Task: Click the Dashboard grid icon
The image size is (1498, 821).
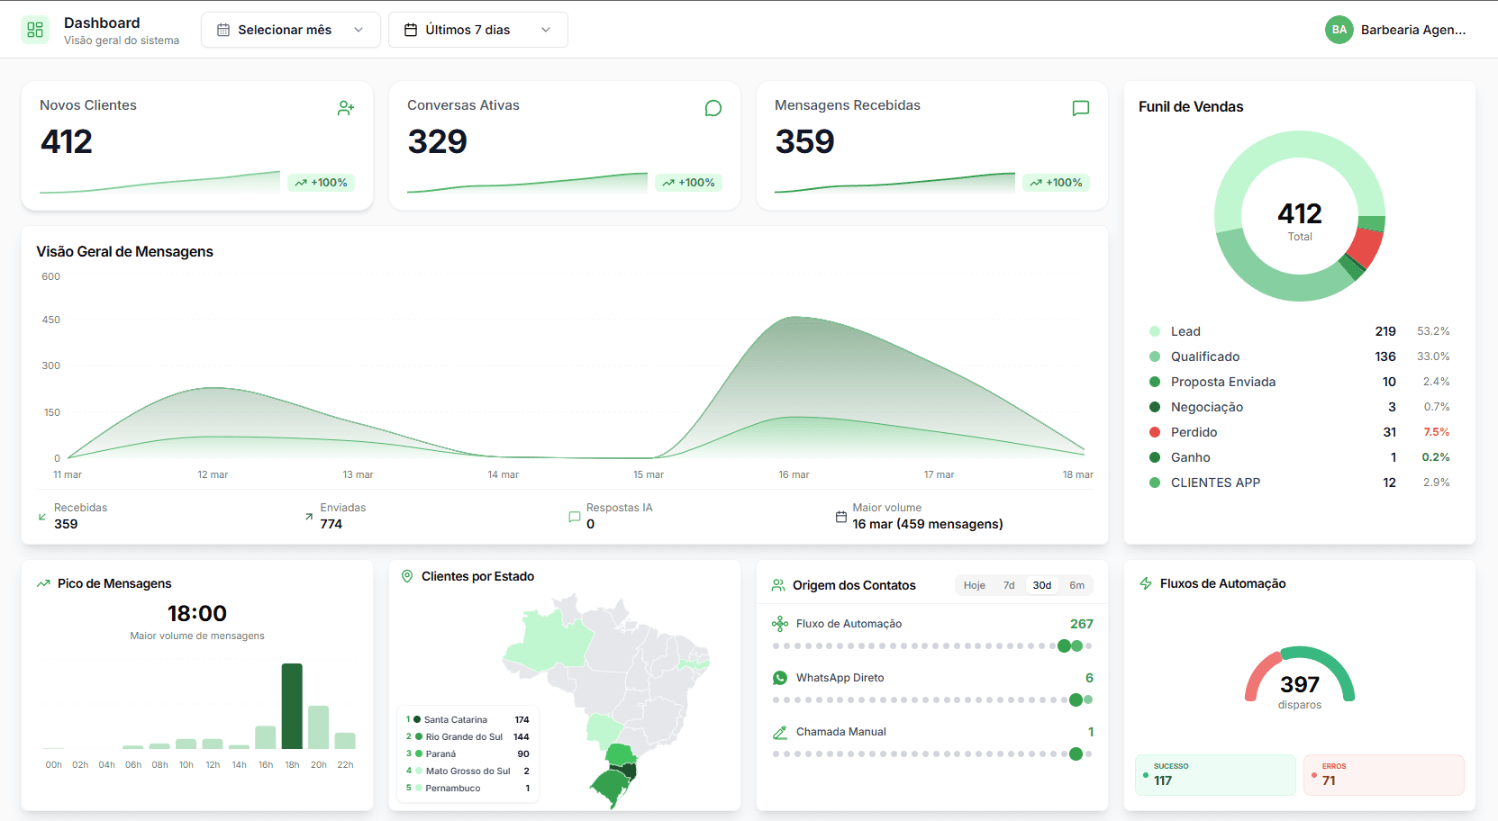Action: (x=34, y=29)
